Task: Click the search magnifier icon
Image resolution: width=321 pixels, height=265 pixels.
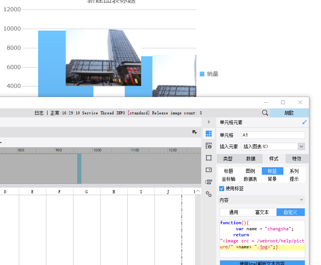Action: (x=265, y=113)
